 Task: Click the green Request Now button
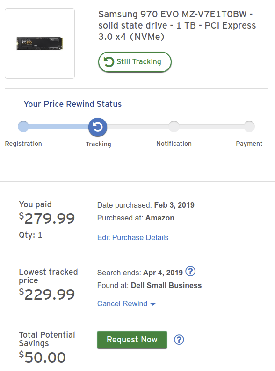click(132, 340)
